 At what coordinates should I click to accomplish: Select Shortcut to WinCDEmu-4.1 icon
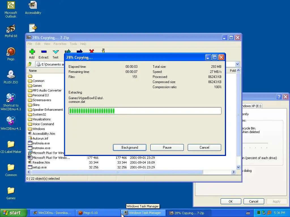pos(11,102)
